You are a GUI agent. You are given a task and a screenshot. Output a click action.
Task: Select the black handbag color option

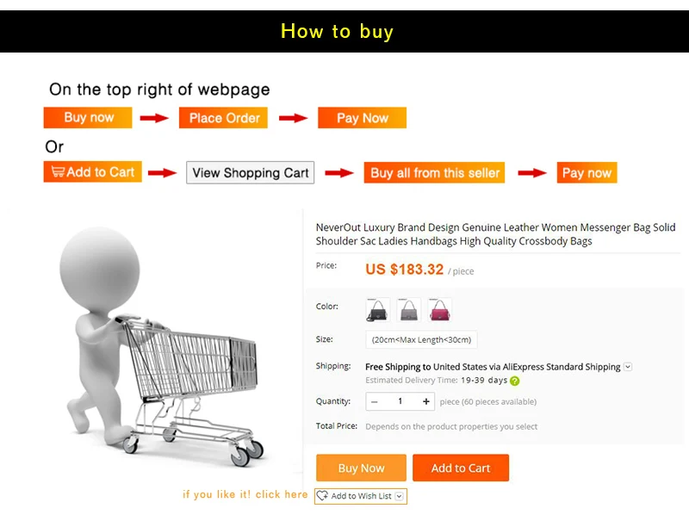(377, 310)
